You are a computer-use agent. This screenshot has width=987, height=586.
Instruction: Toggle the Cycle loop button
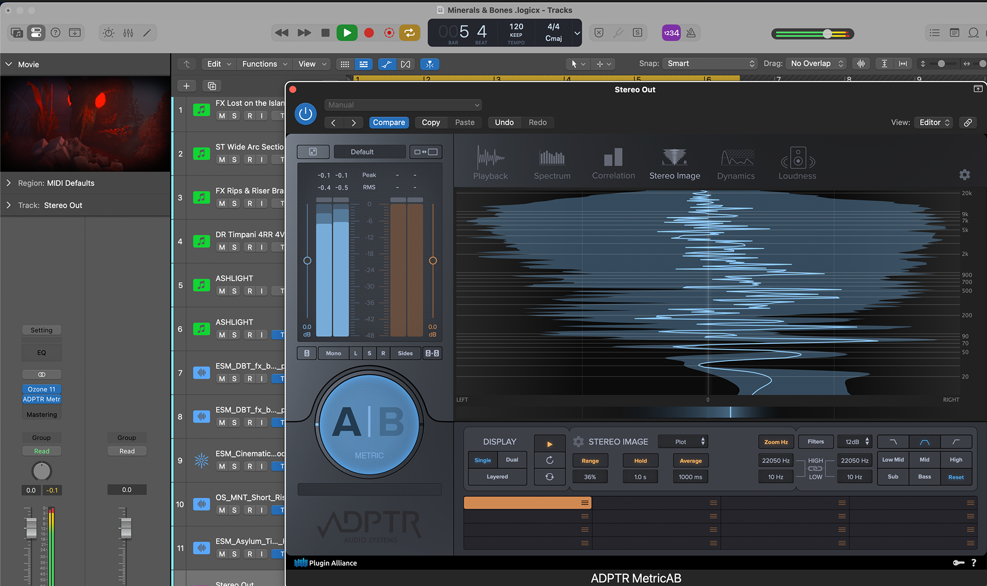(410, 33)
